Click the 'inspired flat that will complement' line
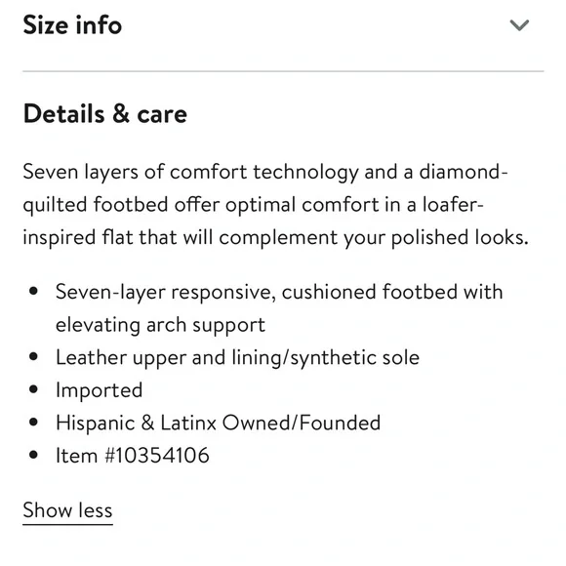Viewport: 566px width, 566px height. coord(276,238)
